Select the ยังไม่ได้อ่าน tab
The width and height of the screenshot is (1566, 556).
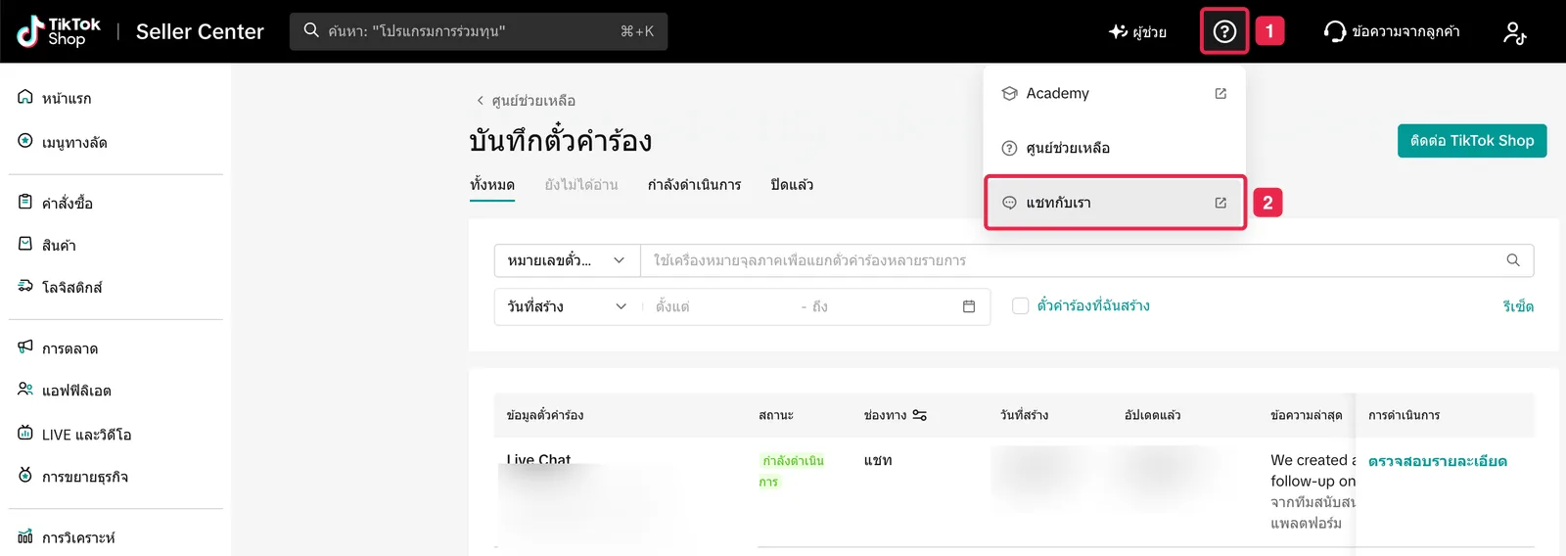[x=581, y=185]
